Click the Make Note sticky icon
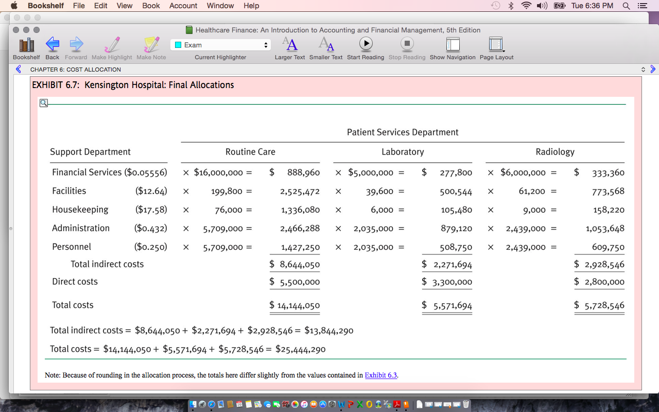This screenshot has height=412, width=659. coord(151,45)
